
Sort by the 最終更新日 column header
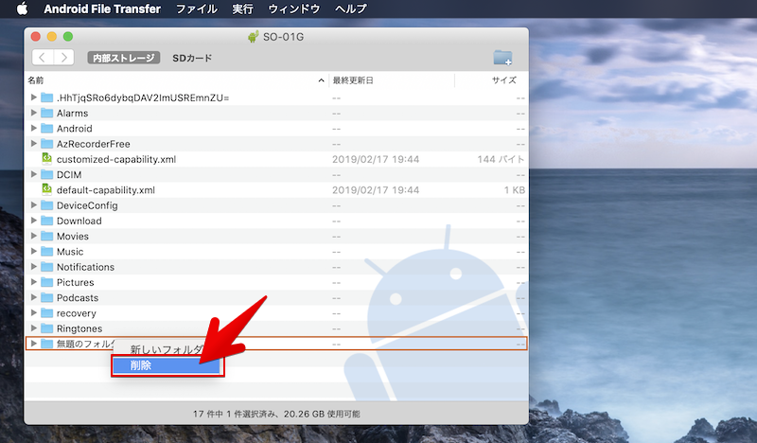pos(352,80)
